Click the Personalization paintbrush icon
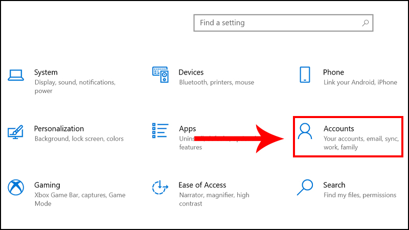409x230 pixels. click(16, 131)
